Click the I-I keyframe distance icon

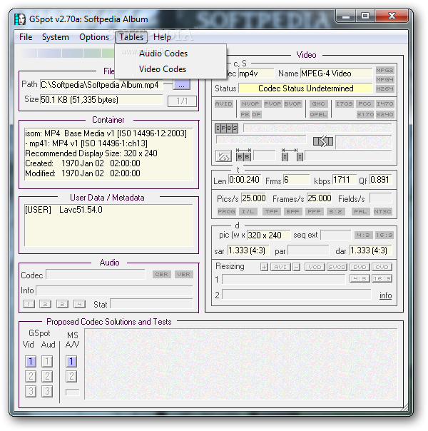click(292, 155)
